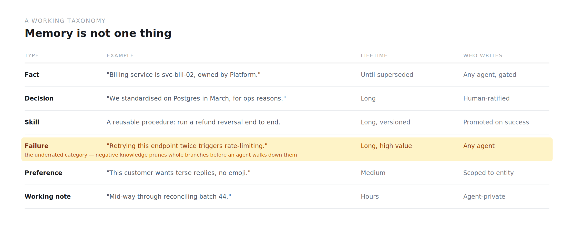Select the highlighted Failure row label
574x229 pixels.
(x=36, y=146)
